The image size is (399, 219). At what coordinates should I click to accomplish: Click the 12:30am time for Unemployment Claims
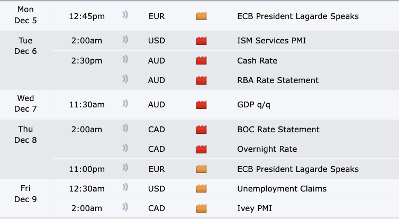coord(87,189)
